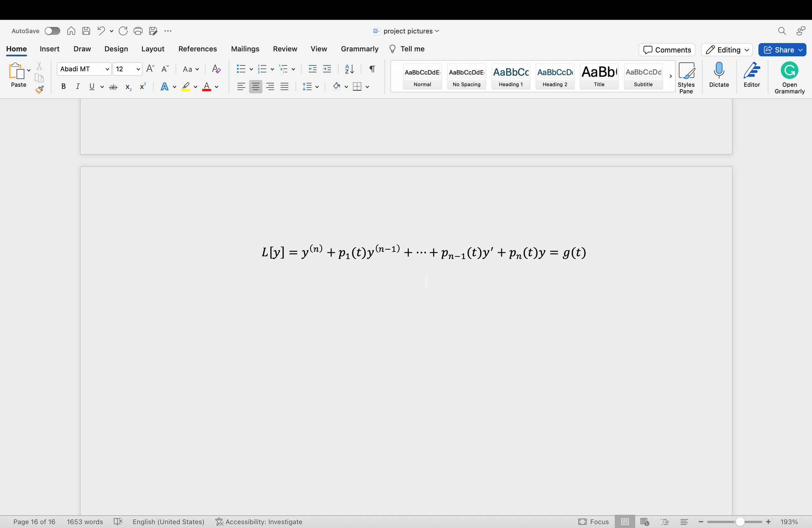Show paragraph marks with pilcrow icon
812x528 pixels.
pos(372,69)
